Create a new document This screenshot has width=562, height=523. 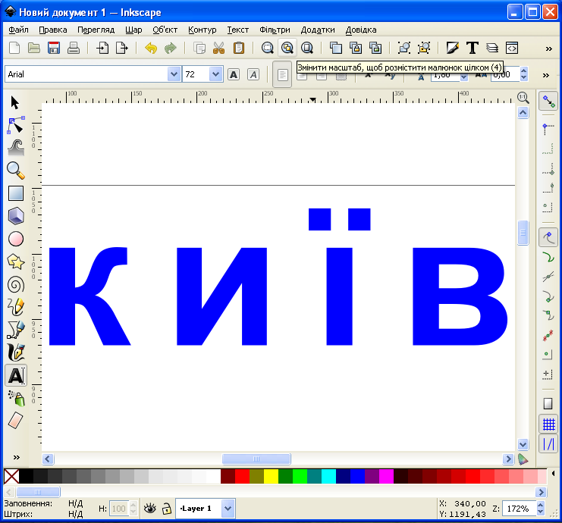(x=14, y=48)
